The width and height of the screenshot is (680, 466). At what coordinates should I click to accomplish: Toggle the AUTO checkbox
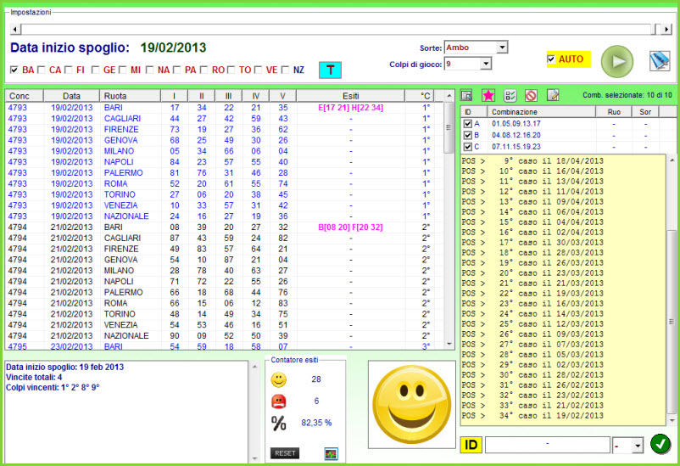[x=552, y=59]
